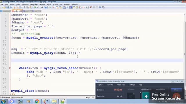Toggle System Audio speaker in Movavi
The height and width of the screenshot is (104, 186).
click(146, 96)
